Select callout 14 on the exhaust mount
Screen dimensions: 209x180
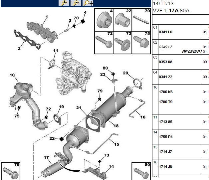pos(111,167)
